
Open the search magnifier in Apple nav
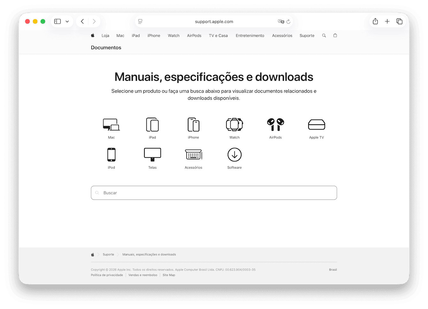click(x=324, y=35)
